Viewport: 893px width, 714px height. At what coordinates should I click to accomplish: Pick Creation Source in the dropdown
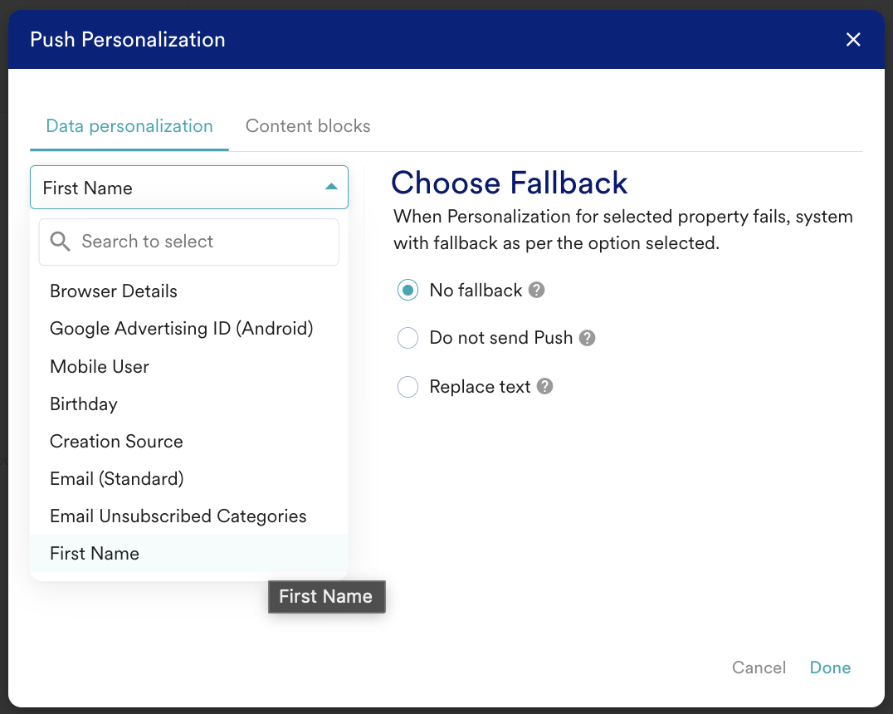click(188, 442)
